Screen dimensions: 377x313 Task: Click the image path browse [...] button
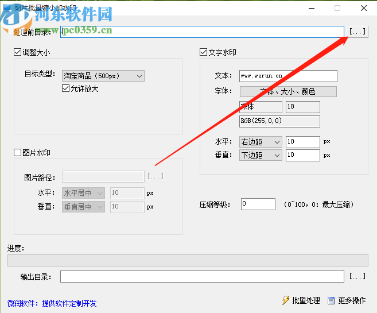click(x=156, y=176)
